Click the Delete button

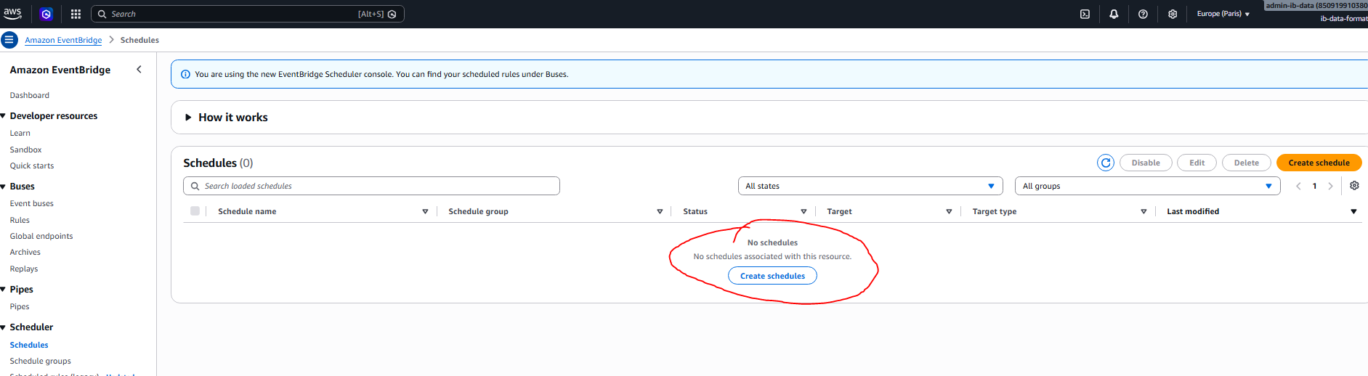[x=1246, y=163]
